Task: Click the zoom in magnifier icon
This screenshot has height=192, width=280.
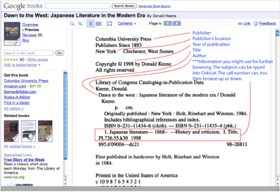Action: pyautogui.click(x=80, y=23)
